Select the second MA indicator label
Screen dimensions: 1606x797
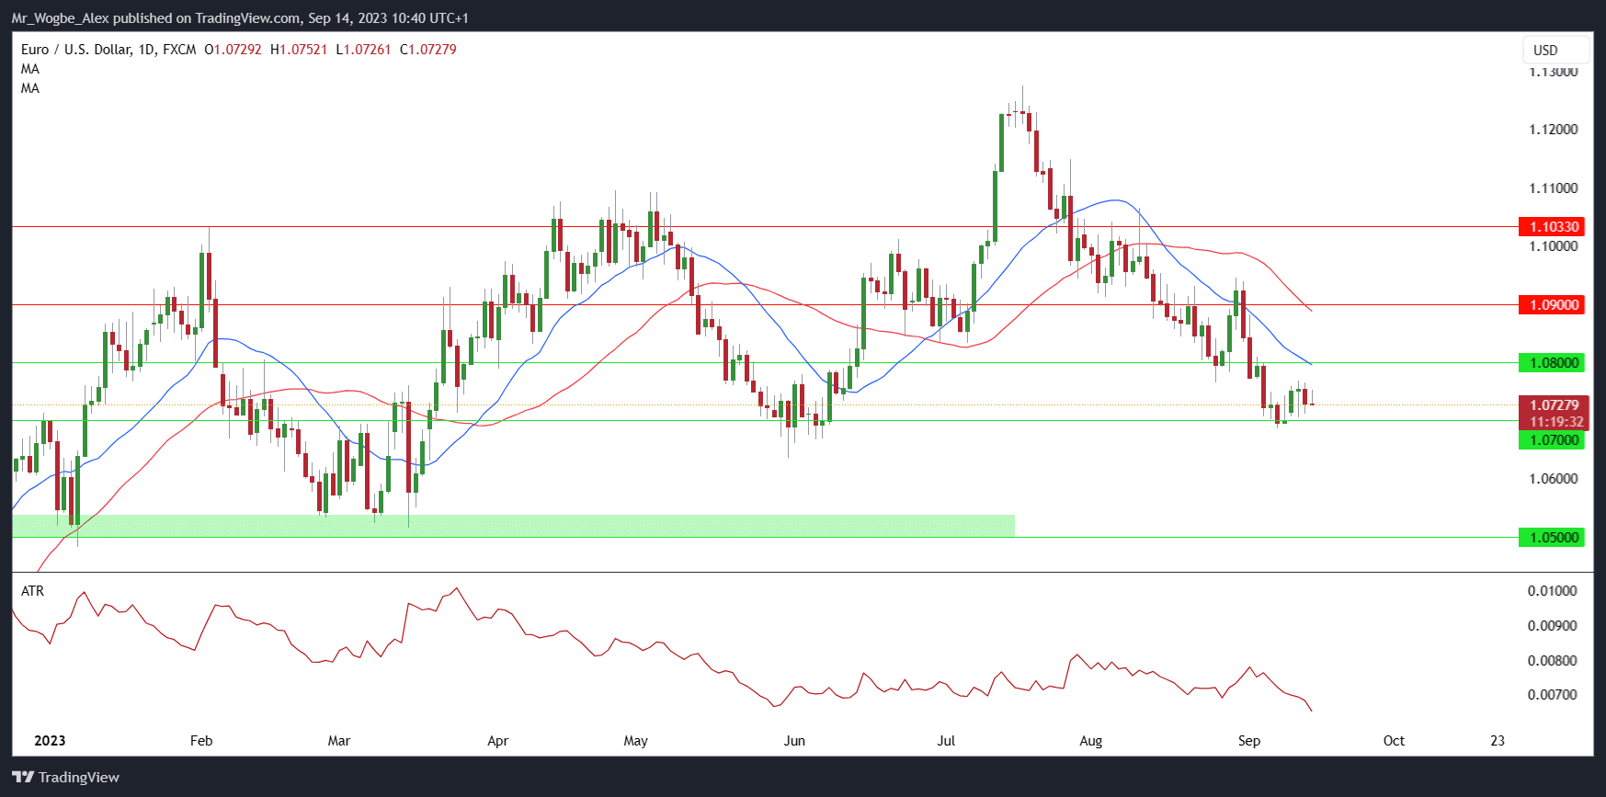[30, 88]
